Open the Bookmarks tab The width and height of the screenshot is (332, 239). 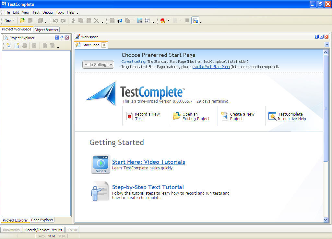point(11,230)
